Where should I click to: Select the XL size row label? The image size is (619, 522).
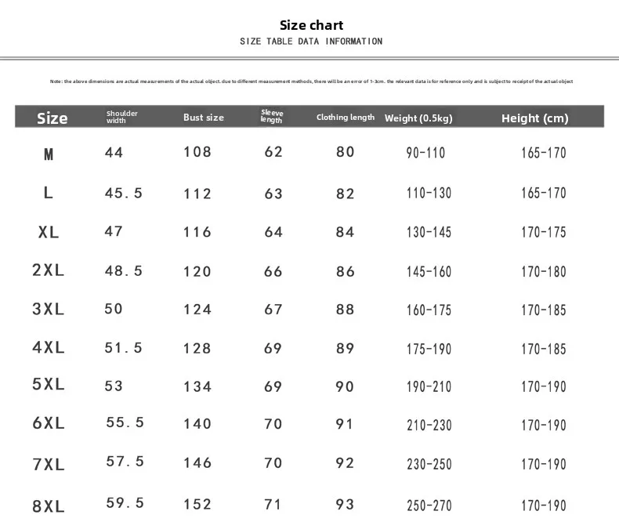click(49, 232)
